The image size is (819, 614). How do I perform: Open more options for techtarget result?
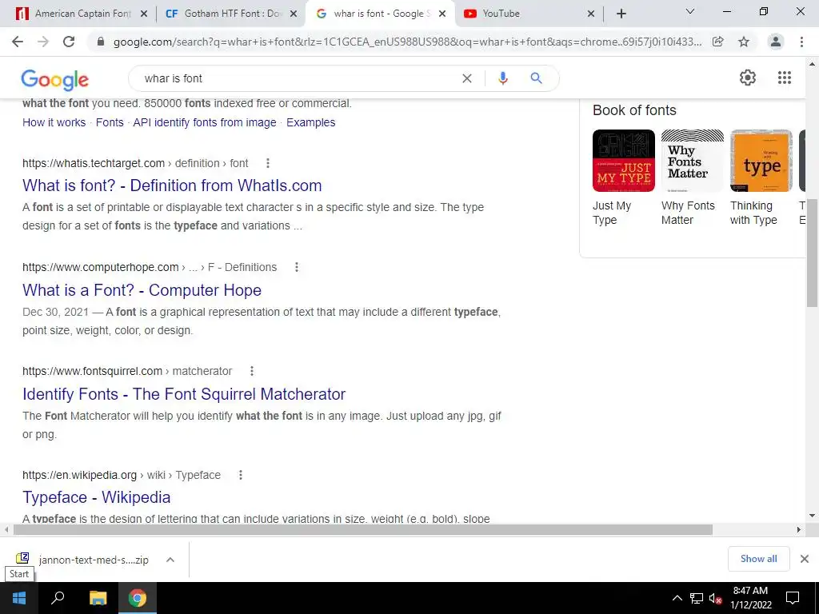(x=268, y=163)
